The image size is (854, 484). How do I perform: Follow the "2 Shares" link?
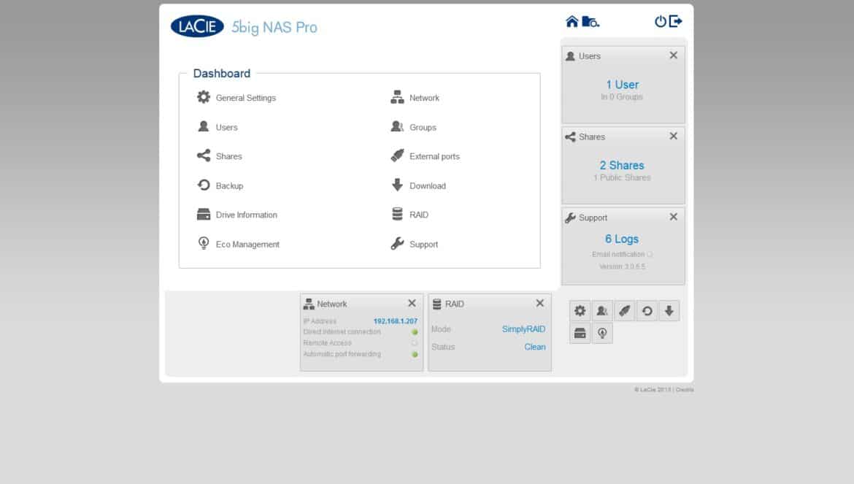point(622,165)
